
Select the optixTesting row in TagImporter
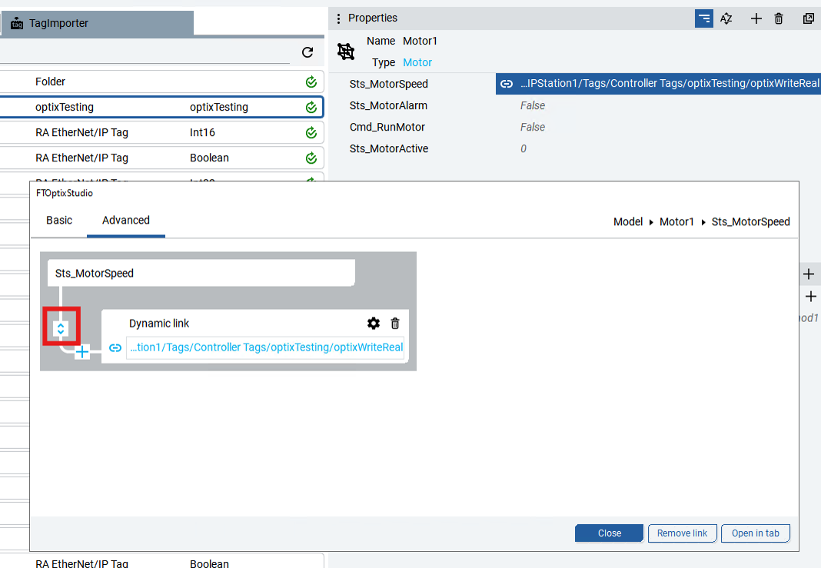[161, 108]
